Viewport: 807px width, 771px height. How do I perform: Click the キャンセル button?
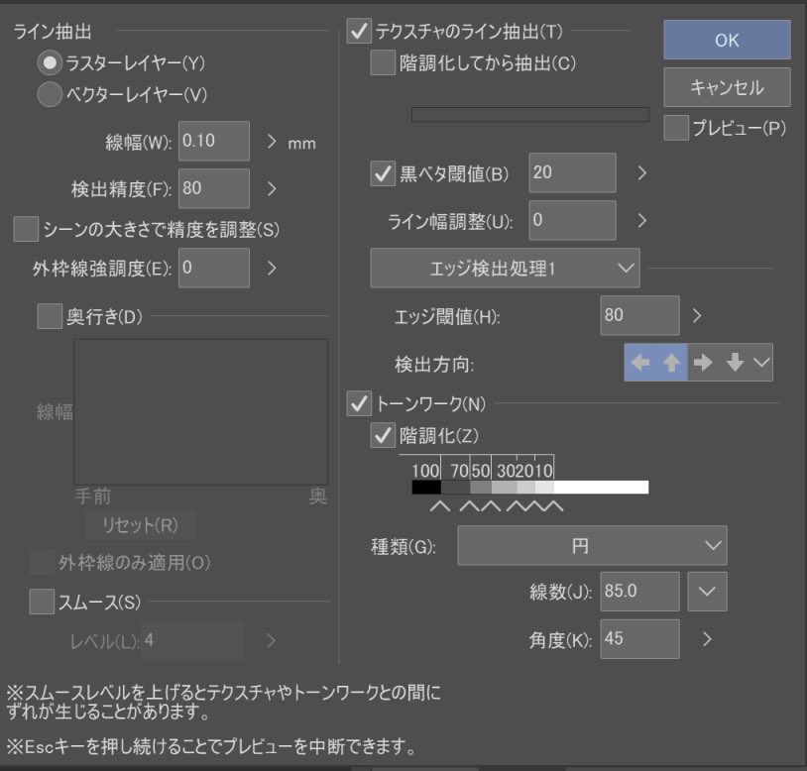coord(726,87)
